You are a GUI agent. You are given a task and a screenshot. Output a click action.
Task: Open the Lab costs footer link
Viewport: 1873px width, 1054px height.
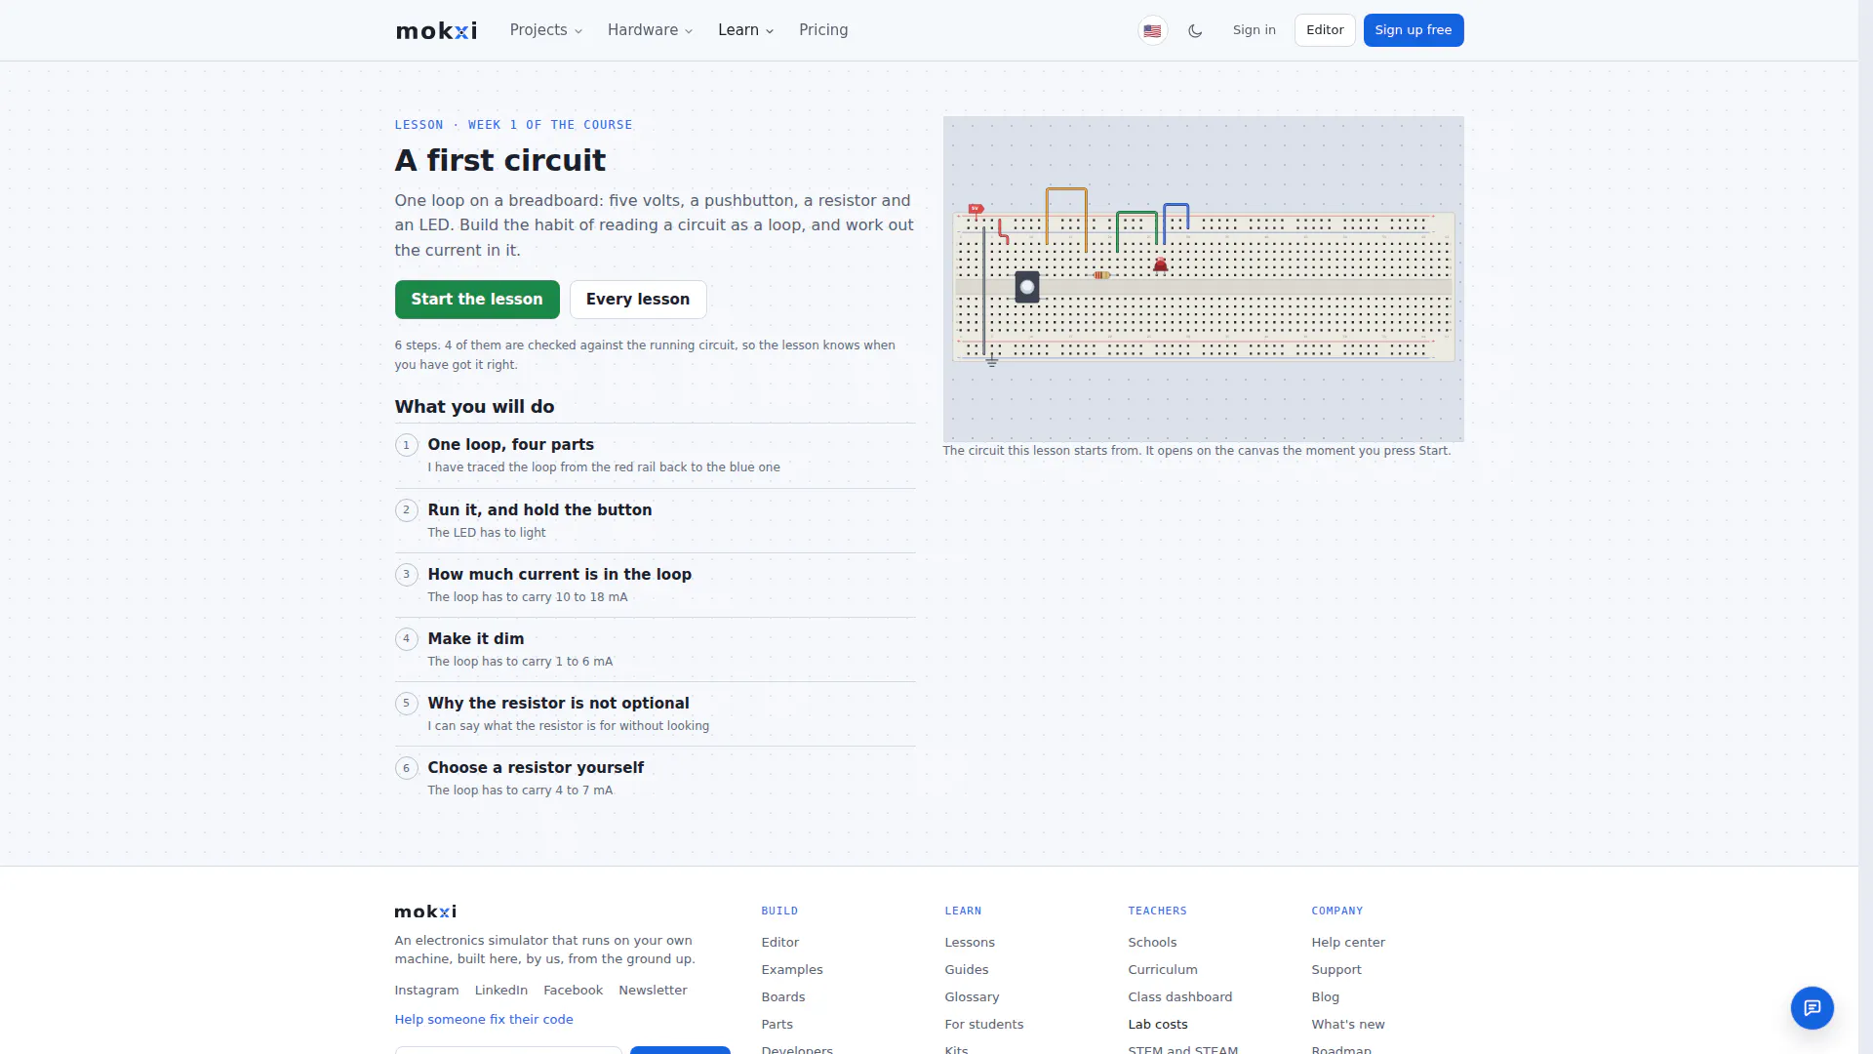point(1158,1025)
